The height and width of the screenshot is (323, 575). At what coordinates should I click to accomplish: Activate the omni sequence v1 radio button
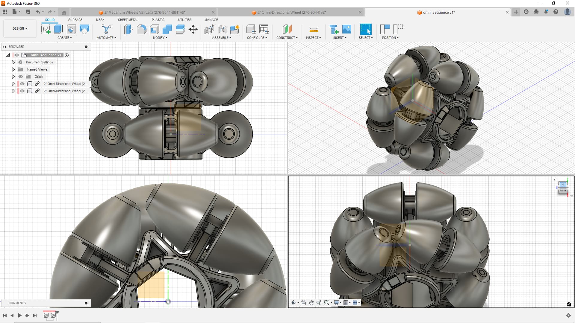pyautogui.click(x=67, y=55)
